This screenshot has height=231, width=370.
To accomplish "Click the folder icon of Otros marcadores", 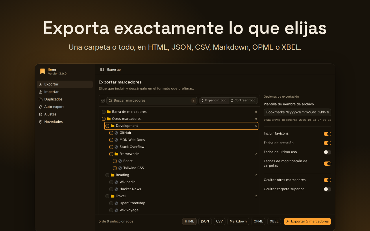I will 109,119.
